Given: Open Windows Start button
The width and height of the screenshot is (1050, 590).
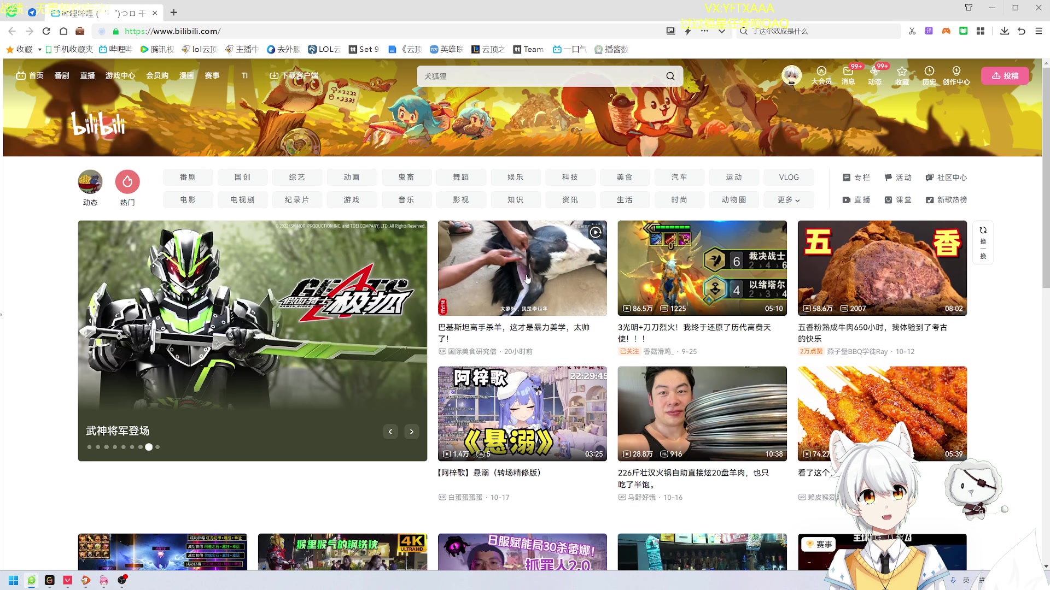Looking at the screenshot, I should [14, 580].
